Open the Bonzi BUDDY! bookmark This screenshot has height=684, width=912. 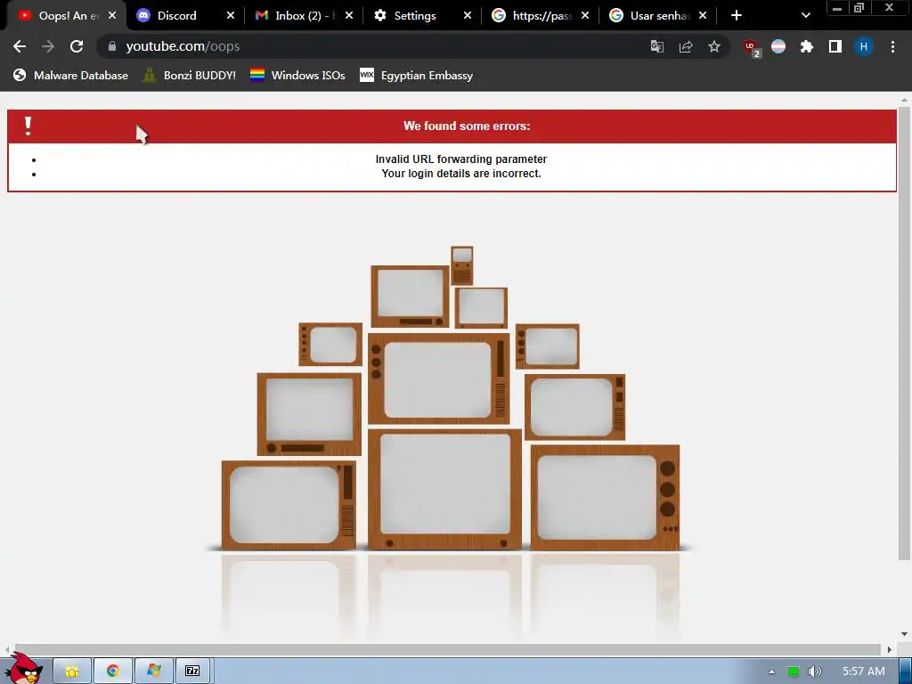(x=190, y=75)
